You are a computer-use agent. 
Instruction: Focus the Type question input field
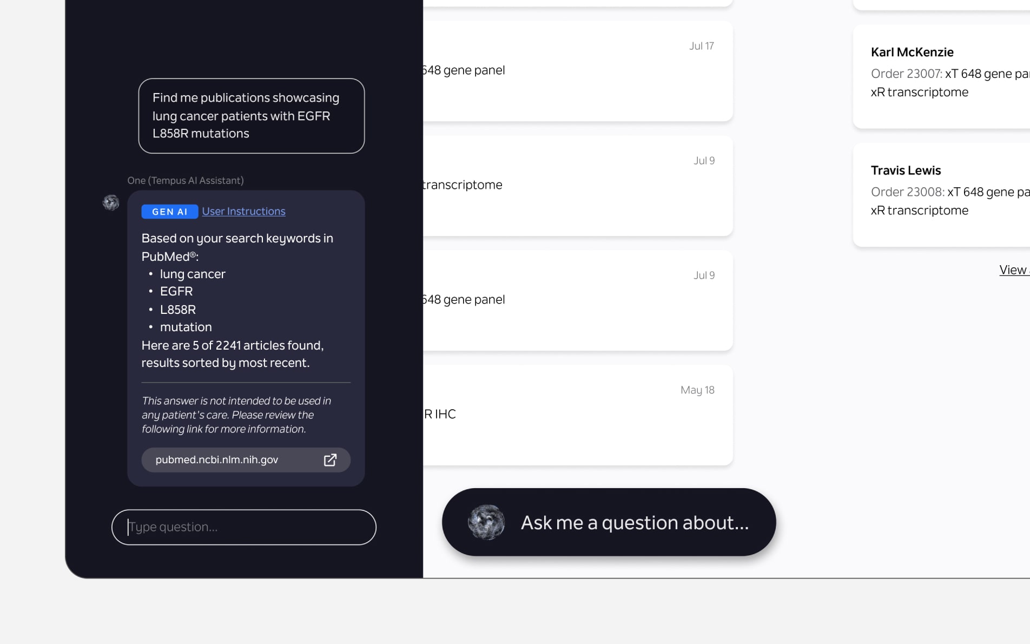click(x=244, y=527)
